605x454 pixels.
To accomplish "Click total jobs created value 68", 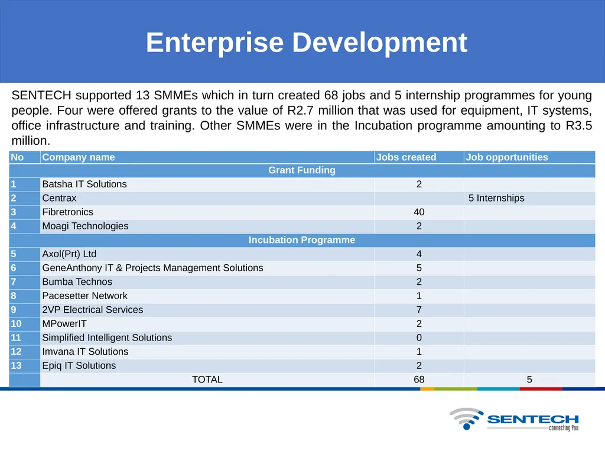I will [x=419, y=380].
